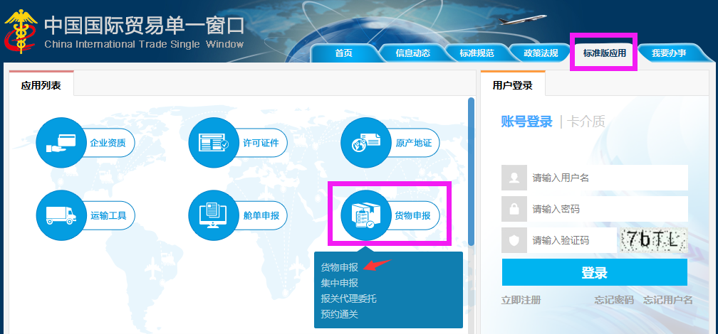Click the 许可证件 document icon
The height and width of the screenshot is (334, 718).
(x=214, y=143)
